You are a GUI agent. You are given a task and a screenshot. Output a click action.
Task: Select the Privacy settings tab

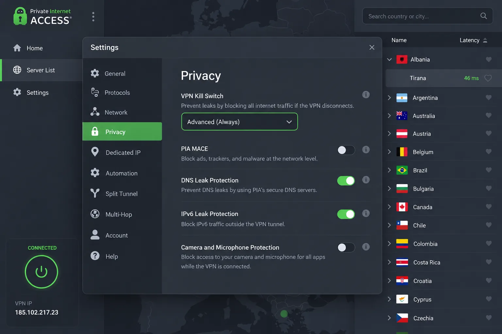(122, 131)
